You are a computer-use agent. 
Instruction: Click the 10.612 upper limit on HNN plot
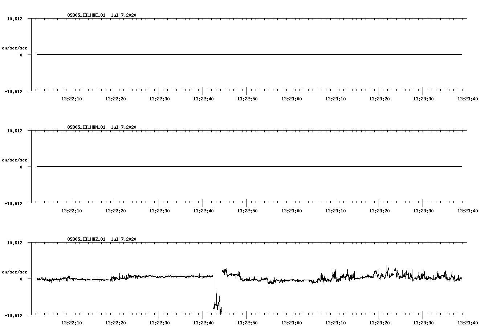coord(15,131)
